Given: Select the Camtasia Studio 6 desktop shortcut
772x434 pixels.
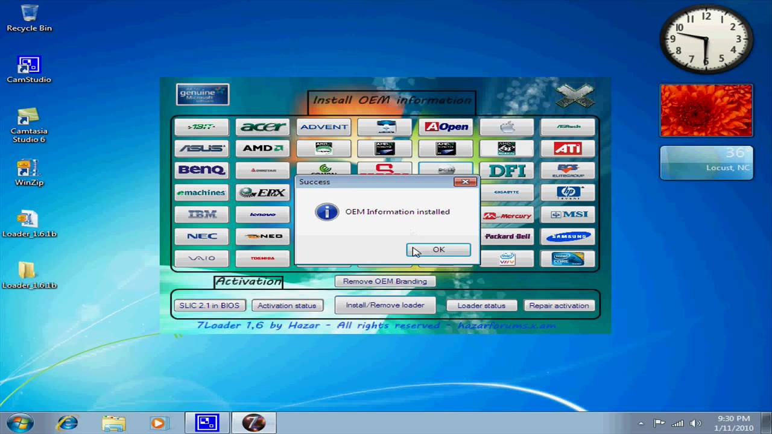Looking at the screenshot, I should (x=29, y=125).
